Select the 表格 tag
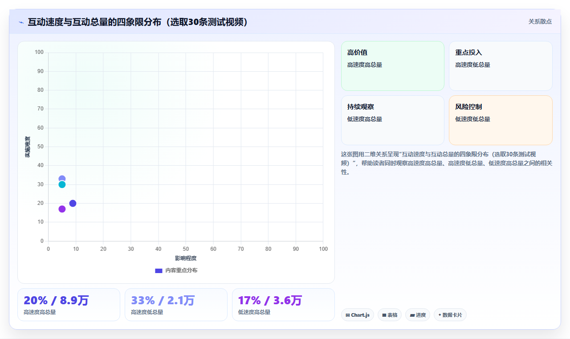 (390, 315)
